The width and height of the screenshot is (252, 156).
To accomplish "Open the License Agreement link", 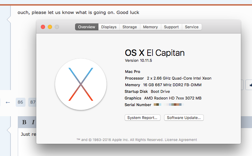I will pos(181,140).
